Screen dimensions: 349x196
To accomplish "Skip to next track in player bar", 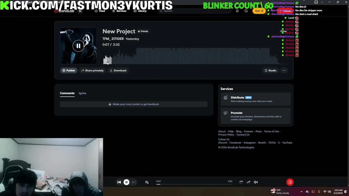I will (x=134, y=182).
